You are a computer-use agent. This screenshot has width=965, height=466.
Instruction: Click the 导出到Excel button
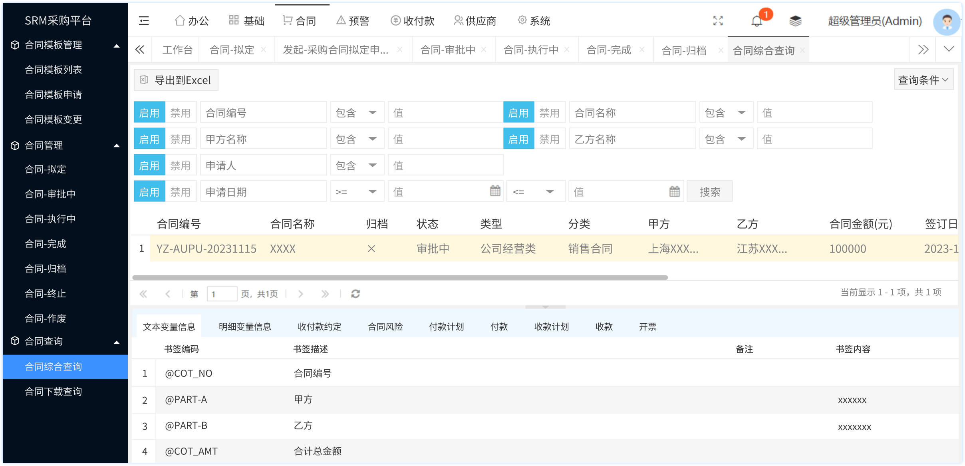point(176,80)
